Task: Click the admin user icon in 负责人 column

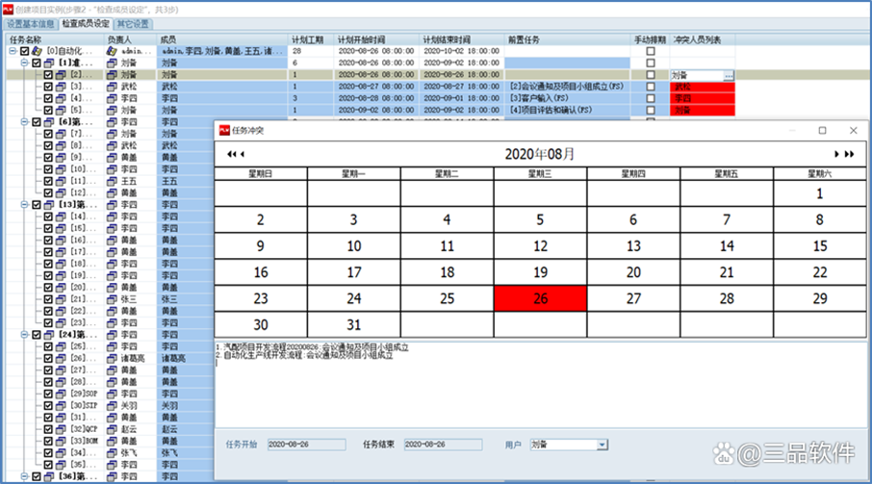Action: click(x=112, y=50)
